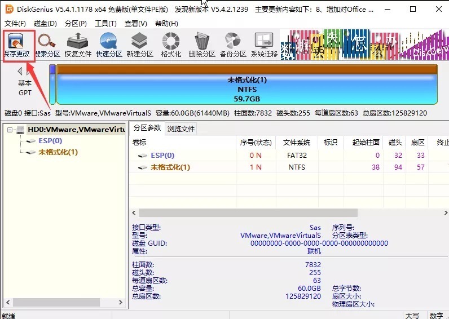Click the 文件系统 column header
This screenshot has height=319, width=449.
(297, 143)
